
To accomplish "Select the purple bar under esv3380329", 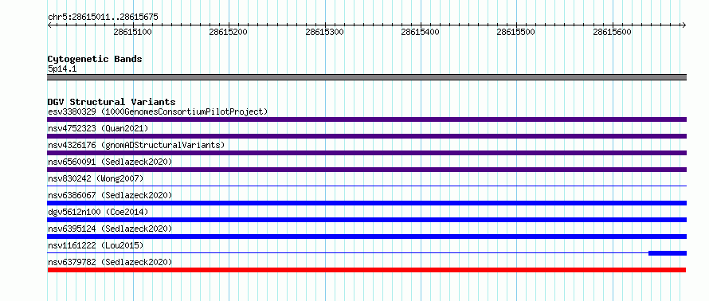I will pyautogui.click(x=366, y=119).
